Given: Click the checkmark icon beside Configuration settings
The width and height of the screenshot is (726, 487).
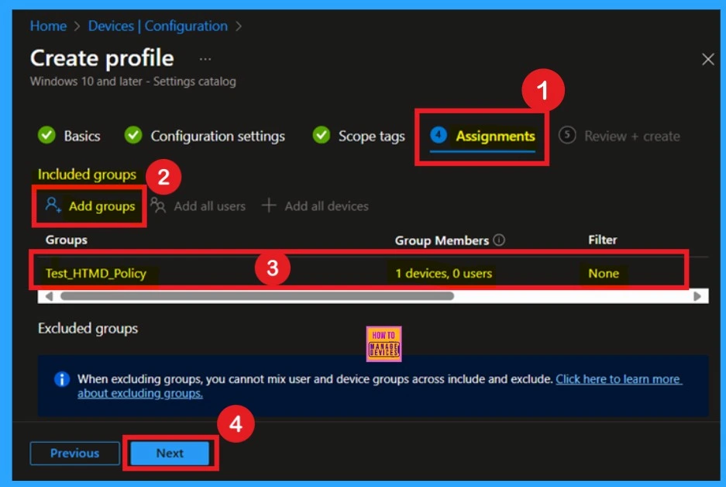Looking at the screenshot, I should [x=133, y=135].
